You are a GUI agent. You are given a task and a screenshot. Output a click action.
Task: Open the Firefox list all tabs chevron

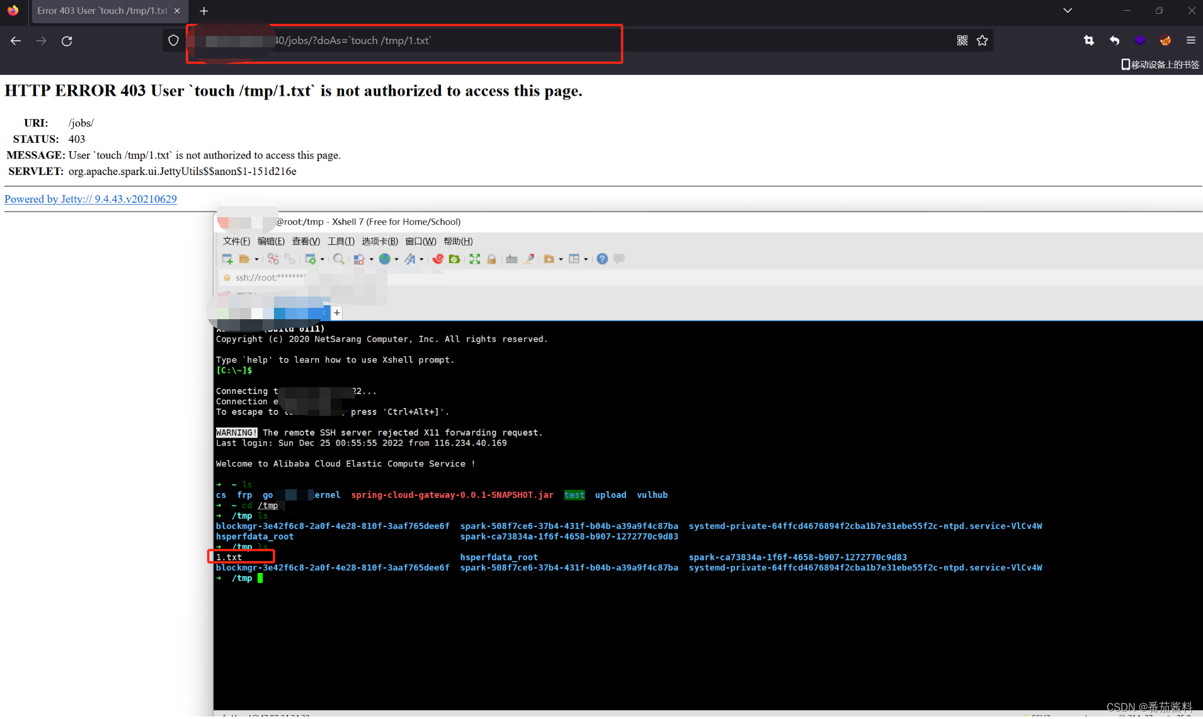click(1068, 11)
